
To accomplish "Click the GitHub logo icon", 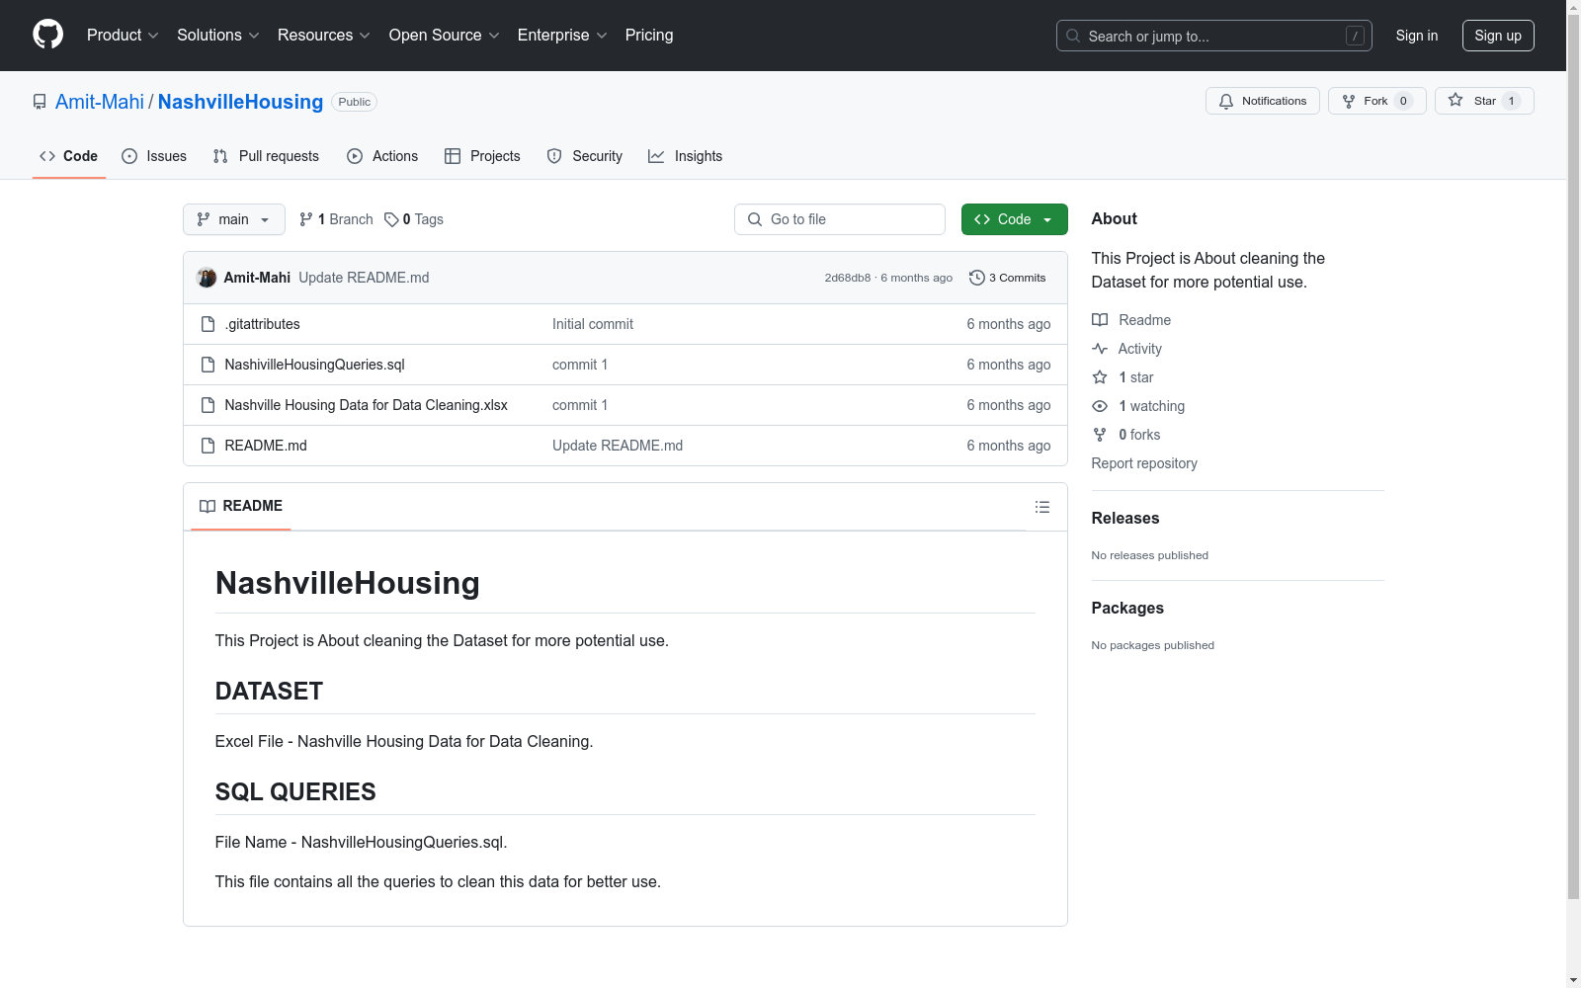I will coord(47,35).
